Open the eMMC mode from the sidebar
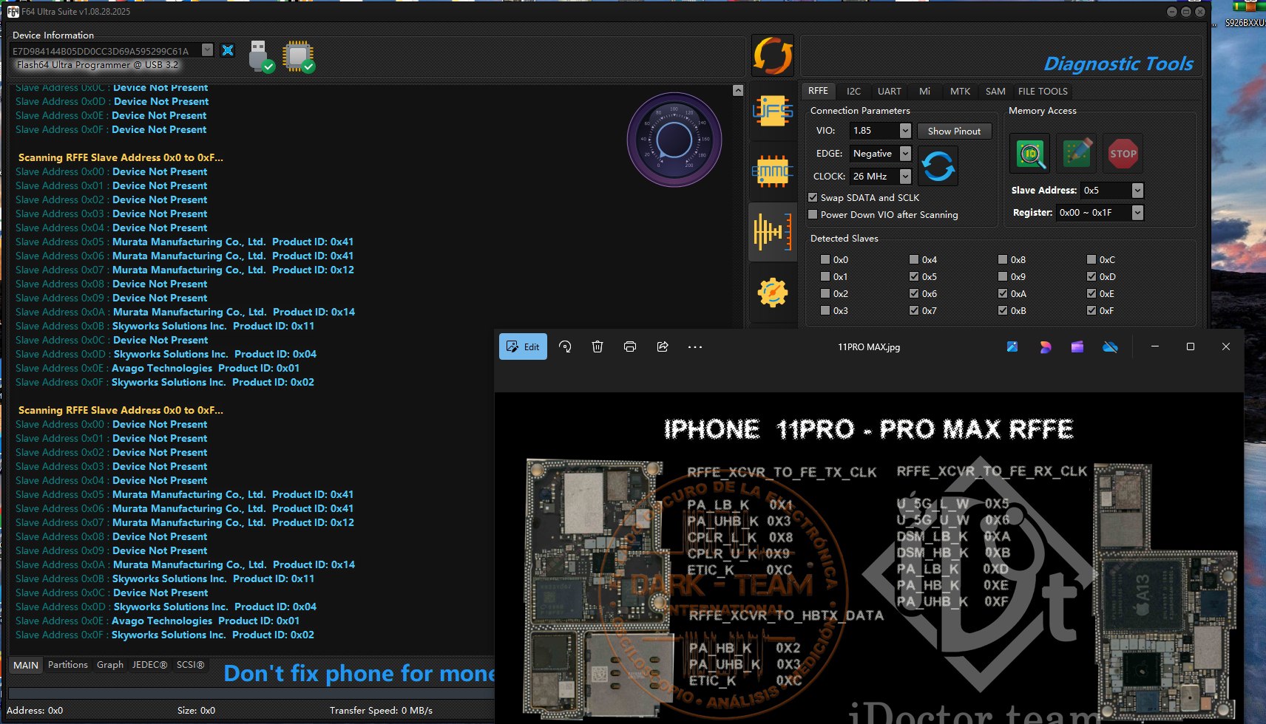Viewport: 1266px width, 724px height. click(x=773, y=171)
